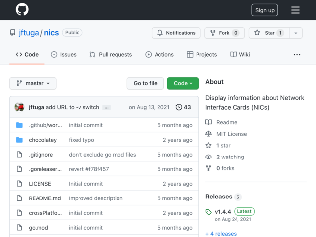Click the MIT License link
The height and width of the screenshot is (237, 316).
coord(226,134)
